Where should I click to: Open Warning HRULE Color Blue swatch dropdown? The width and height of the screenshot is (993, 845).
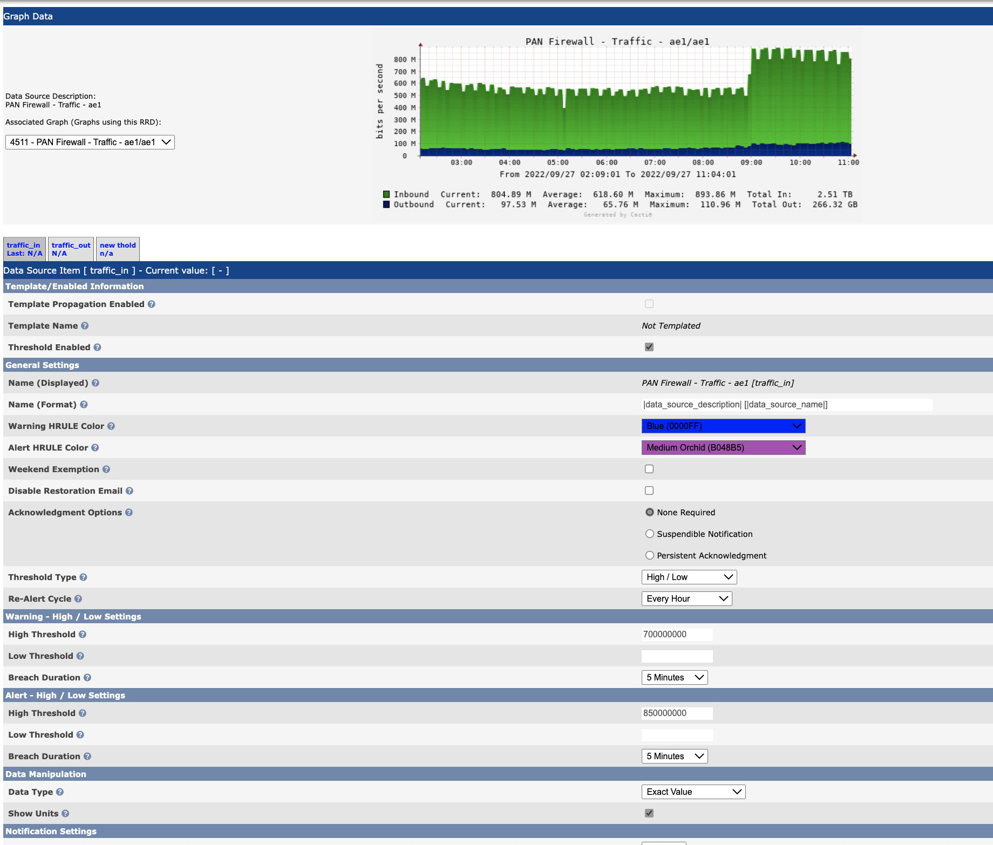pyautogui.click(x=723, y=426)
